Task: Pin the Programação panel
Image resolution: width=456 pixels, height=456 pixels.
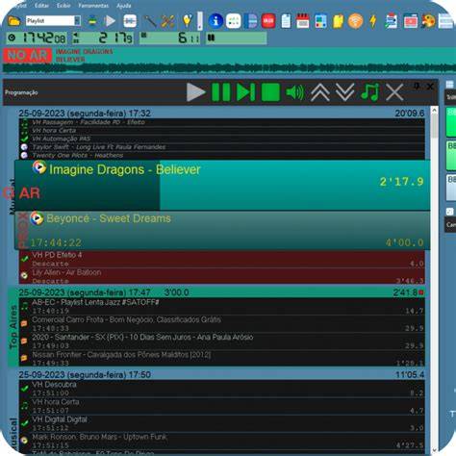Action: click(417, 86)
